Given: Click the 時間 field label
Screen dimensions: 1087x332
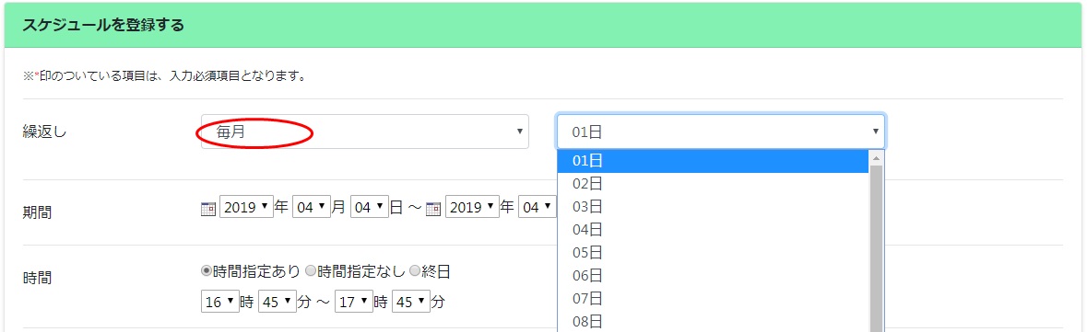Looking at the screenshot, I should tap(37, 278).
